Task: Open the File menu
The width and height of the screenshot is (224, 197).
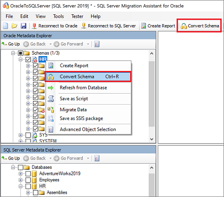Action: (9, 16)
